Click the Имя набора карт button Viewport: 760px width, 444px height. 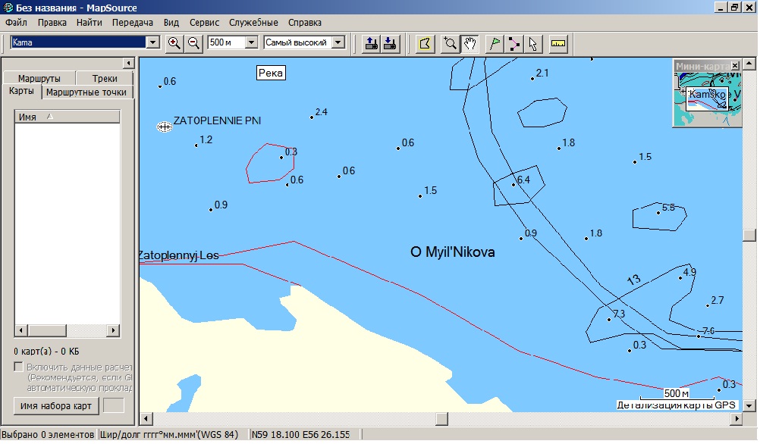56,406
